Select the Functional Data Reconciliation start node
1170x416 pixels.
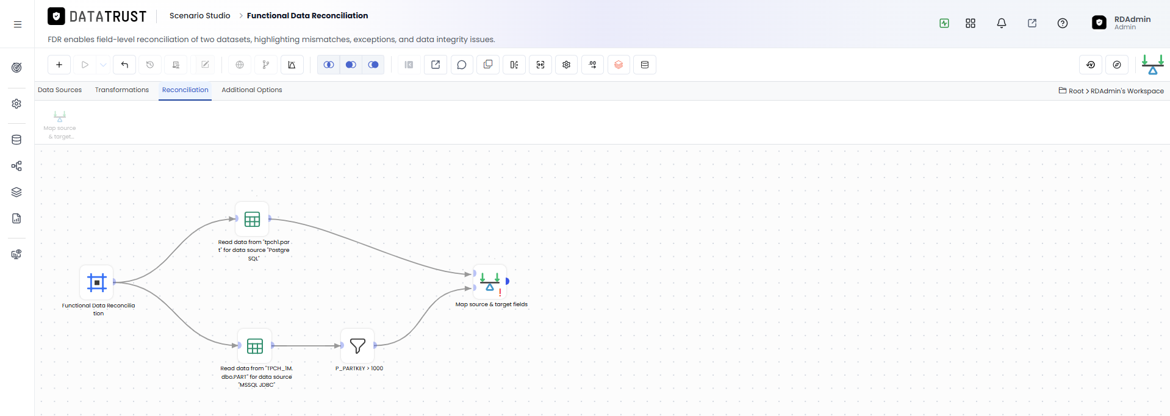[x=97, y=282]
